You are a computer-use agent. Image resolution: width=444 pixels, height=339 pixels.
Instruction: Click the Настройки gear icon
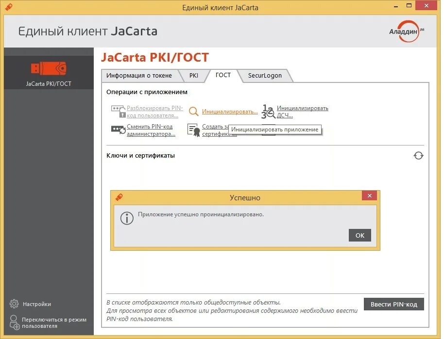14,304
